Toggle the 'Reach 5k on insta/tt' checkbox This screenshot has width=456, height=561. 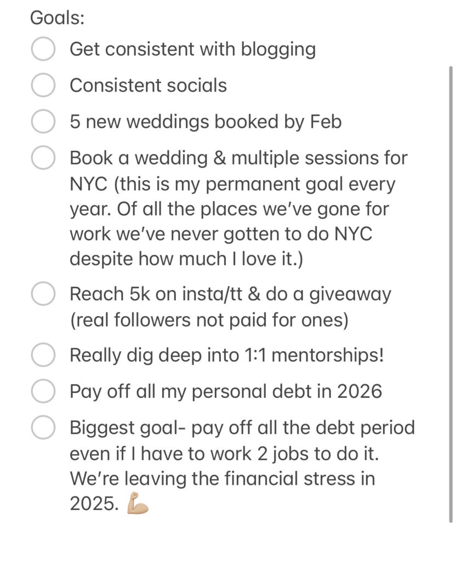click(x=43, y=294)
